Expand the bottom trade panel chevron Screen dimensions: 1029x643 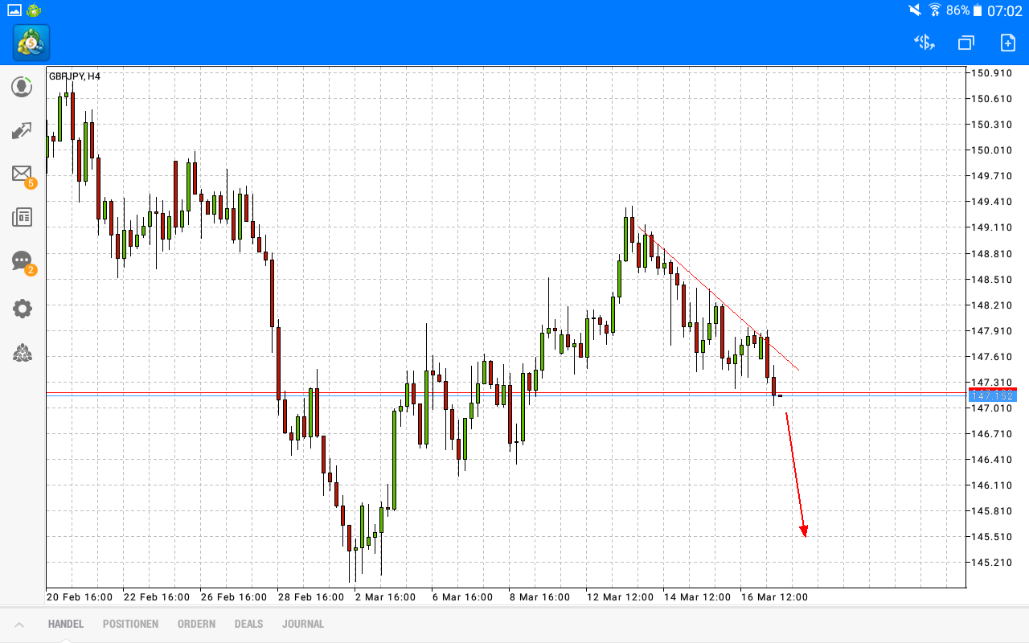(19, 624)
